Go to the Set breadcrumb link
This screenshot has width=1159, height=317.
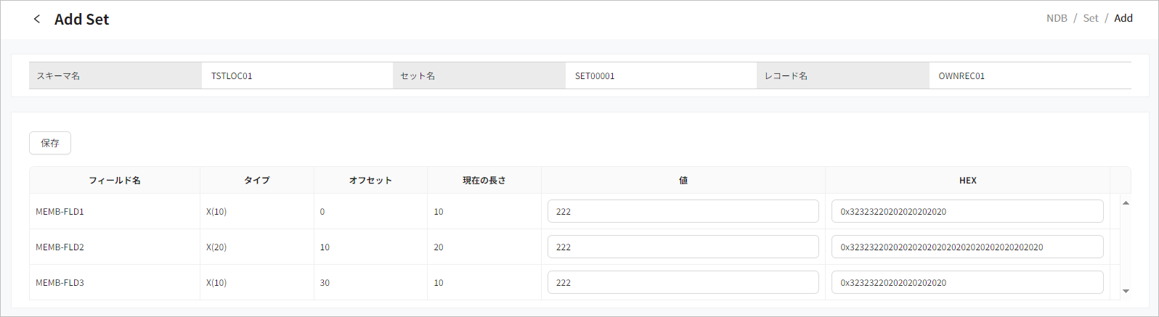coord(1091,18)
